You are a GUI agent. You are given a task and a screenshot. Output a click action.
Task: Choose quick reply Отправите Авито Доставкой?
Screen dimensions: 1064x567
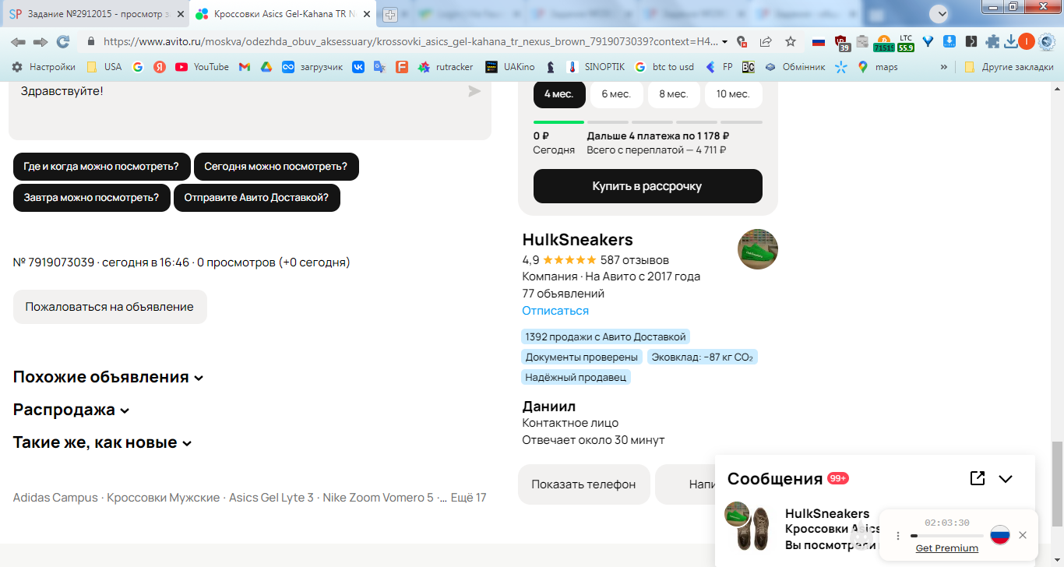point(257,197)
